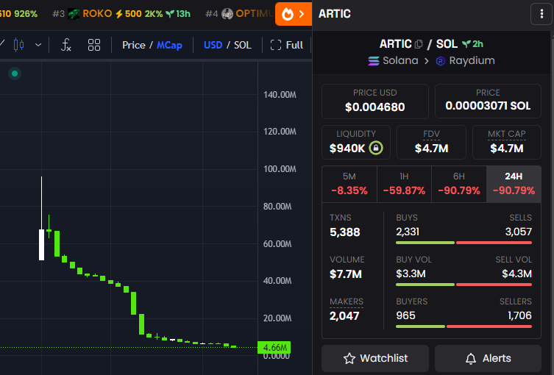Click the SELLERS 1,706 value
Viewport: 554px width, 375px height.
pos(519,315)
